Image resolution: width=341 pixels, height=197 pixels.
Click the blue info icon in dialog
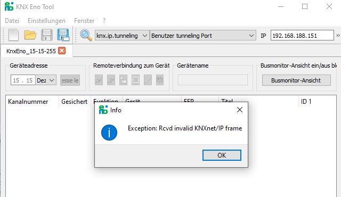pos(109,133)
